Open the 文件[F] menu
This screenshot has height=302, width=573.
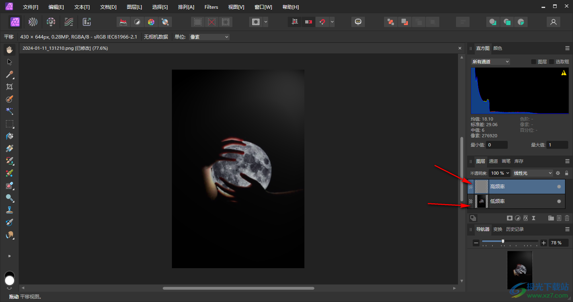point(31,7)
